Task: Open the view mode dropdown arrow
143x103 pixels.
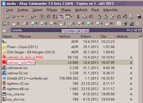Action: click(71, 17)
